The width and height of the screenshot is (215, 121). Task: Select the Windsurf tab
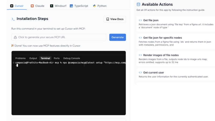(58, 6)
